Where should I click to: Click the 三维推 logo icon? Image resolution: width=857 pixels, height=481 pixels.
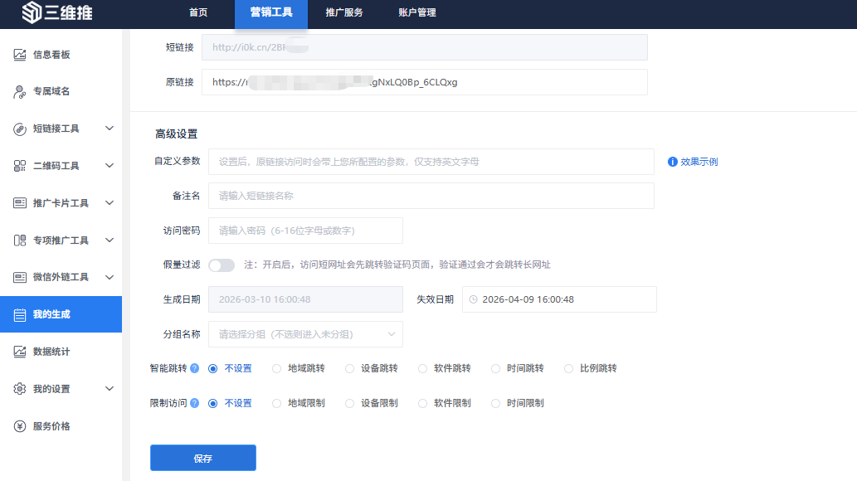tap(32, 12)
